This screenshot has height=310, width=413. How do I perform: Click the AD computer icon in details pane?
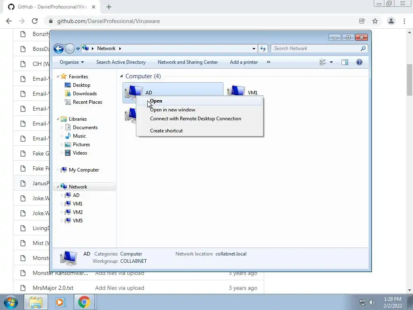coord(69,258)
